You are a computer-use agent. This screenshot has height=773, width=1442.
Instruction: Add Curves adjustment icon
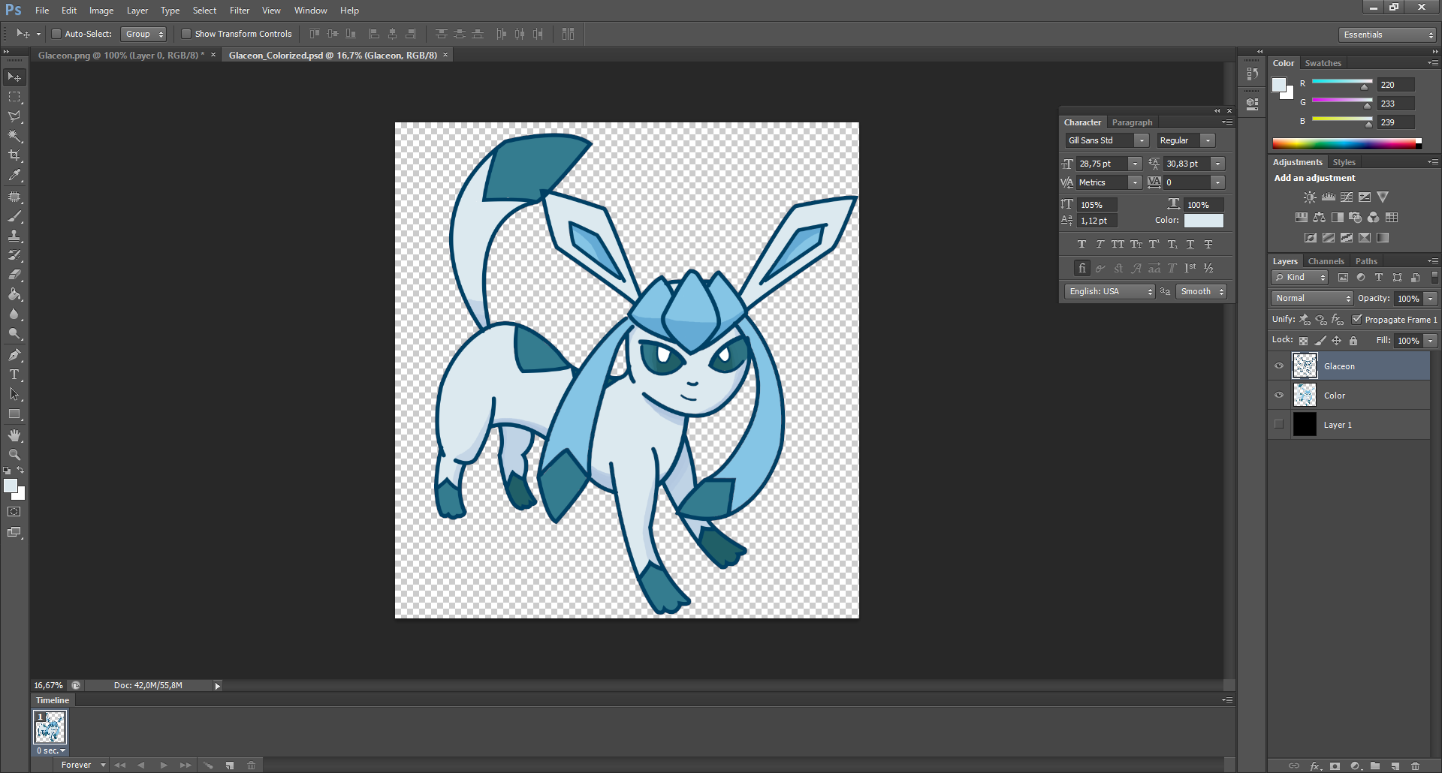[x=1347, y=197]
